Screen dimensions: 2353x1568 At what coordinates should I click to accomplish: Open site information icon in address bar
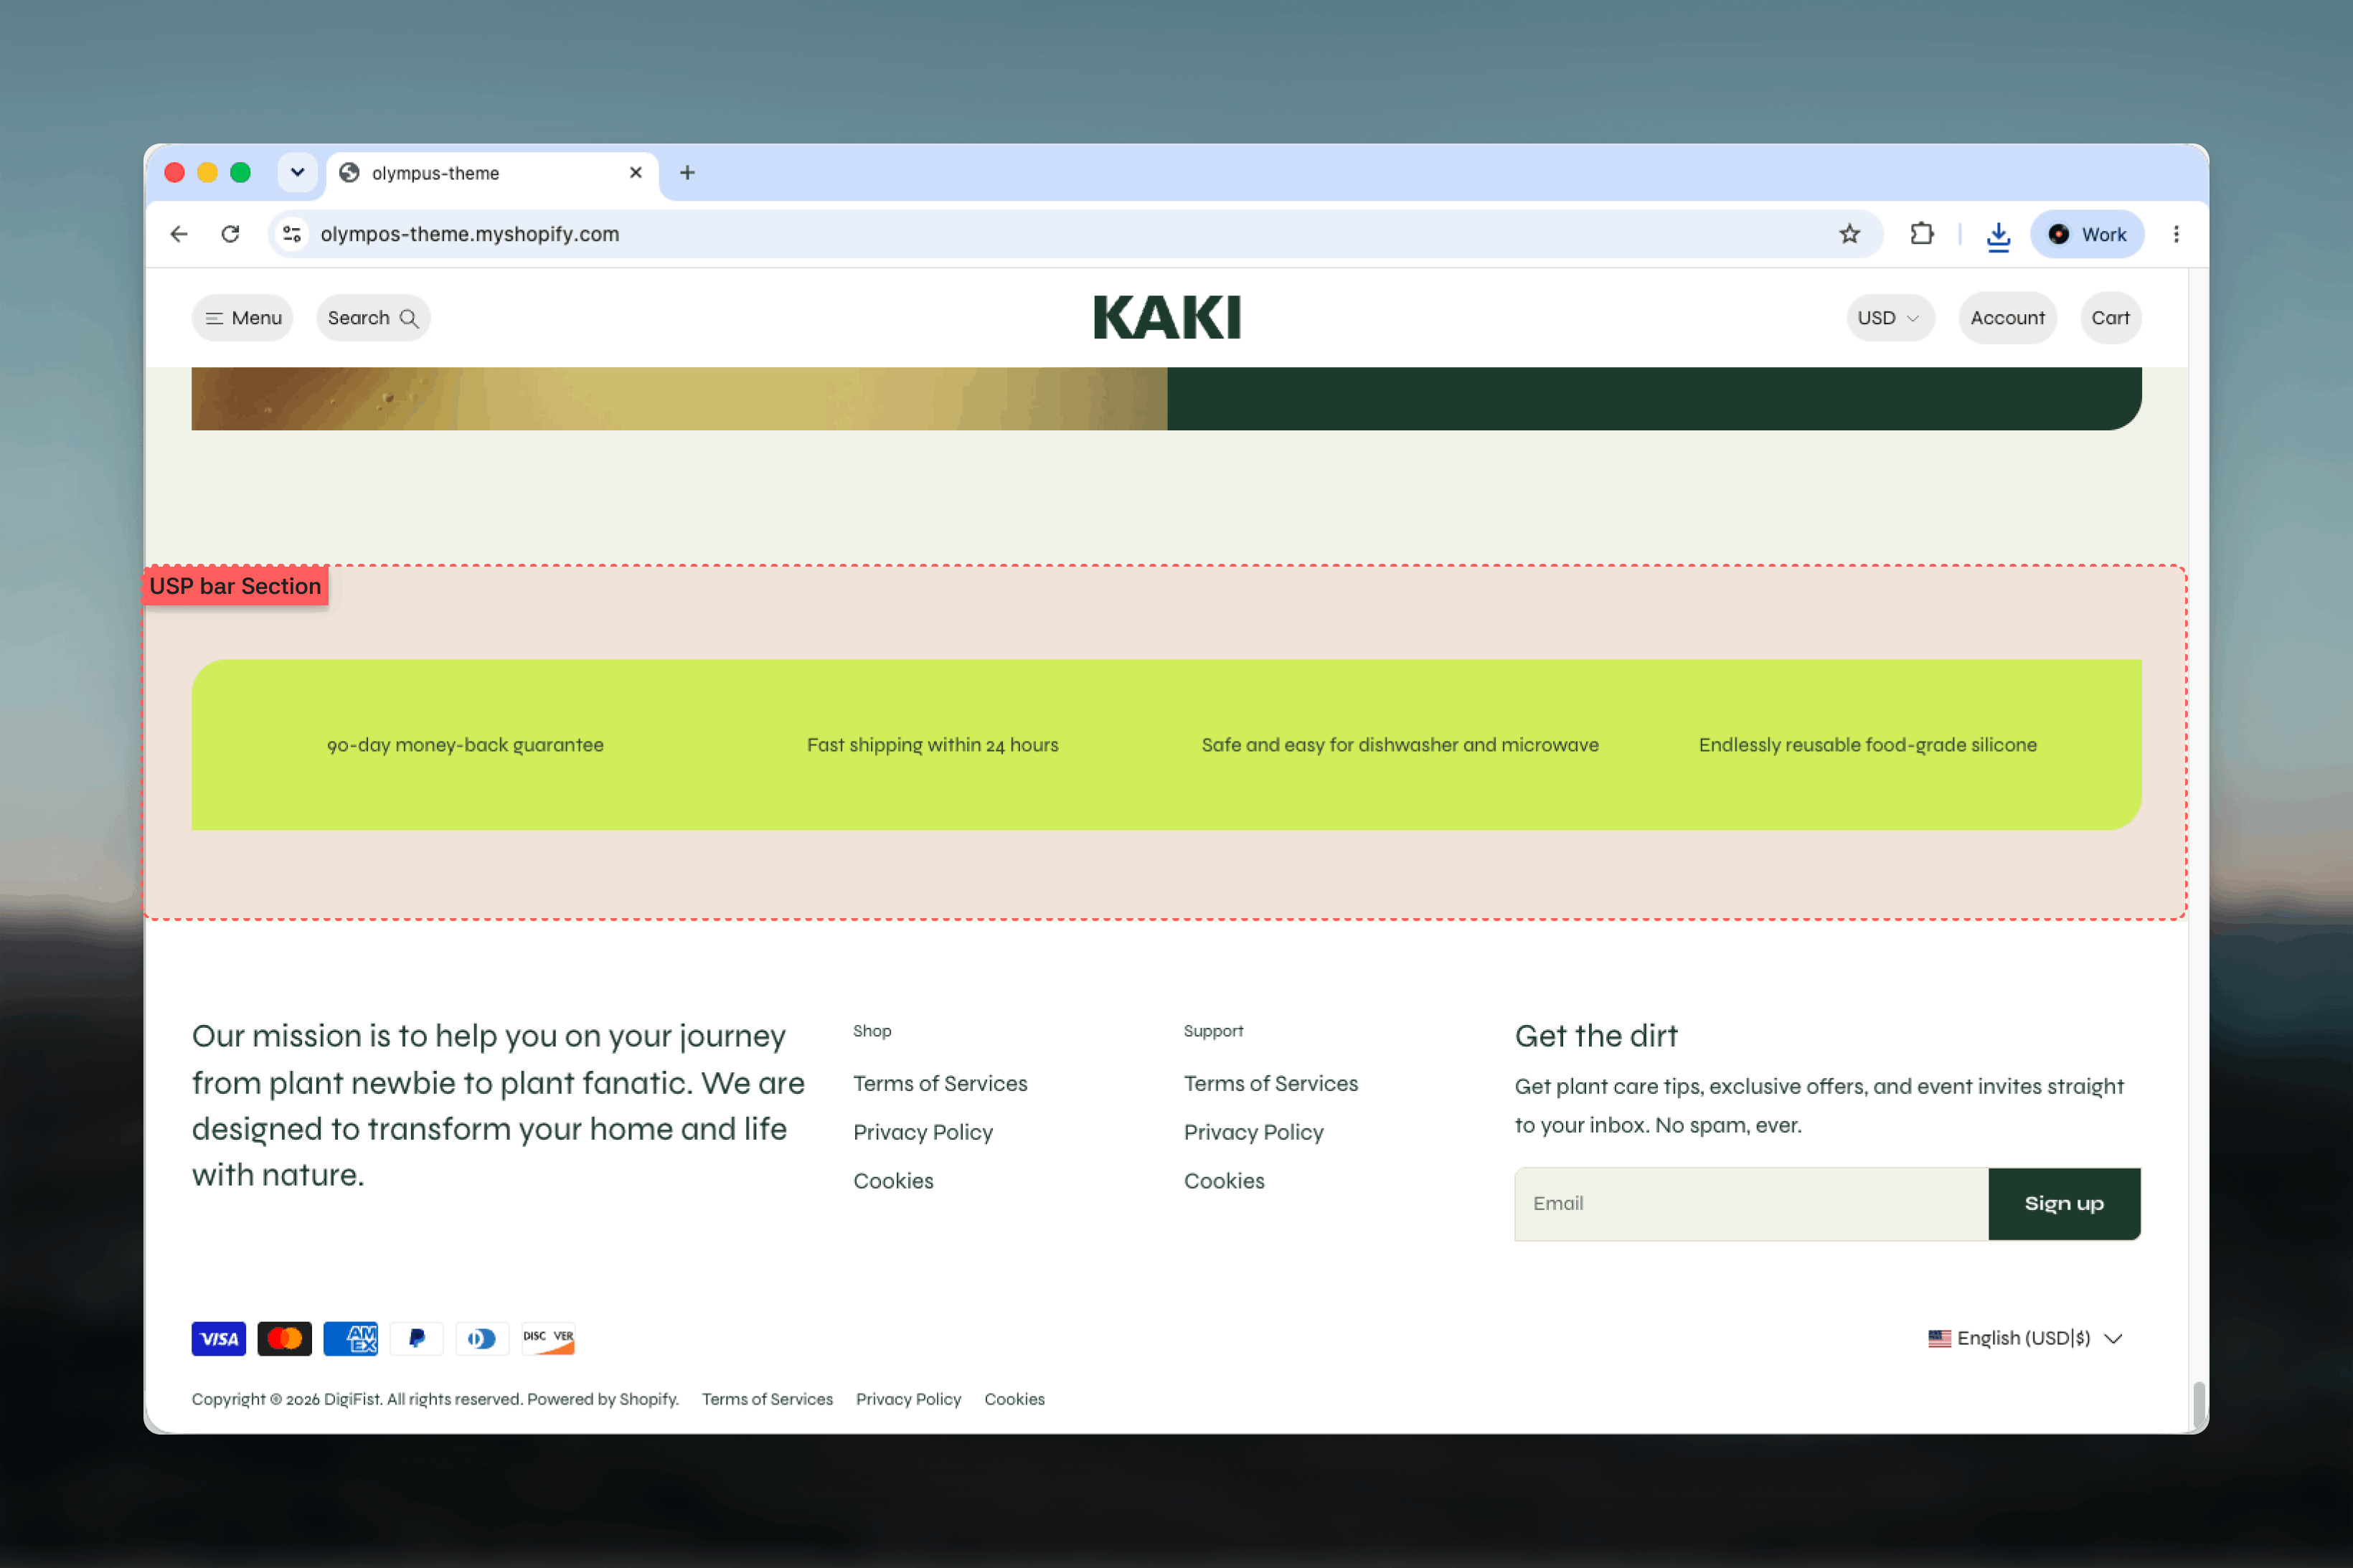pyautogui.click(x=292, y=234)
